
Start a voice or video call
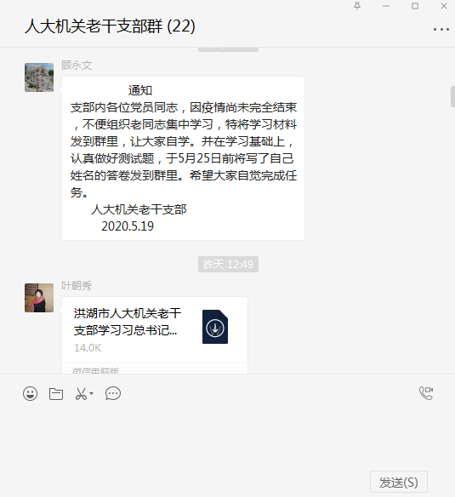[x=426, y=393]
